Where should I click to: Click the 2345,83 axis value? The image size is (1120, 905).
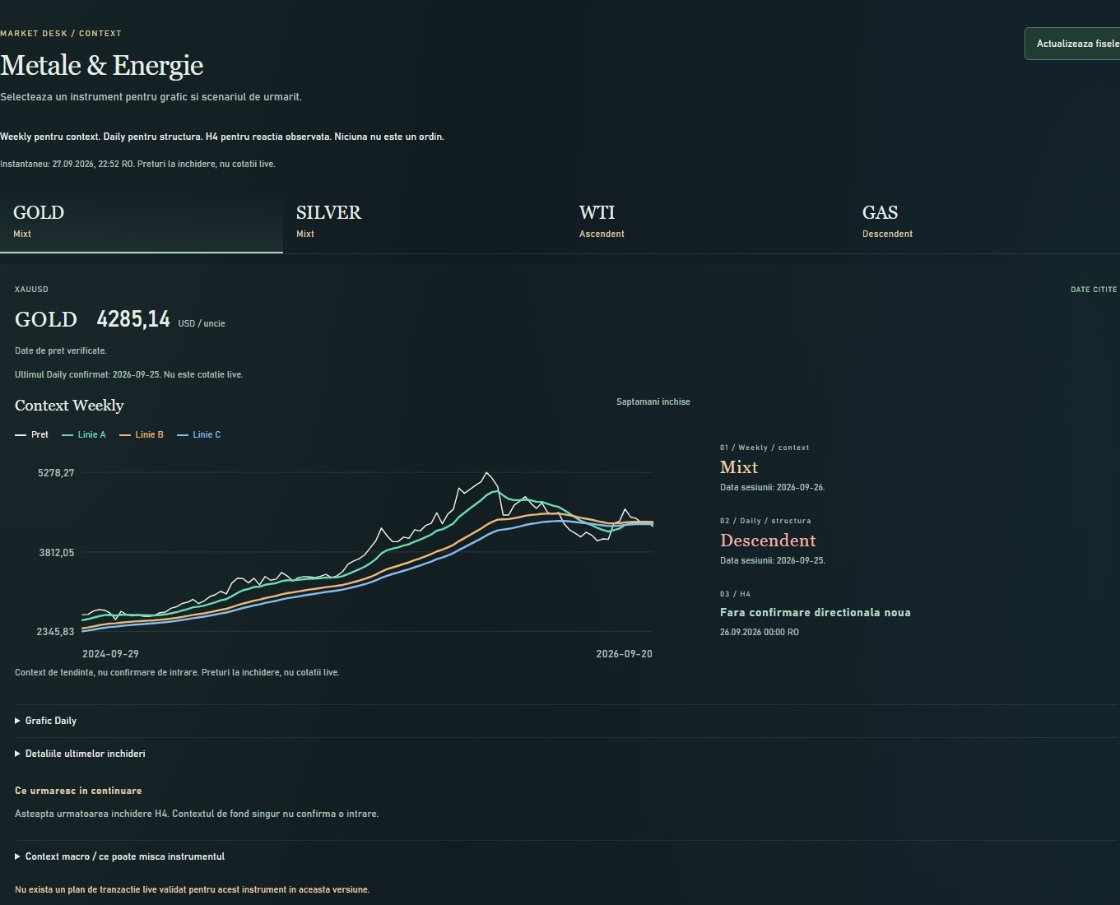(x=55, y=632)
